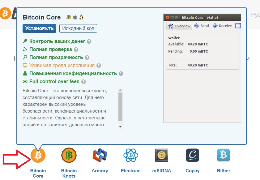
Task: Click the Copay text link
Action: pyautogui.click(x=192, y=171)
